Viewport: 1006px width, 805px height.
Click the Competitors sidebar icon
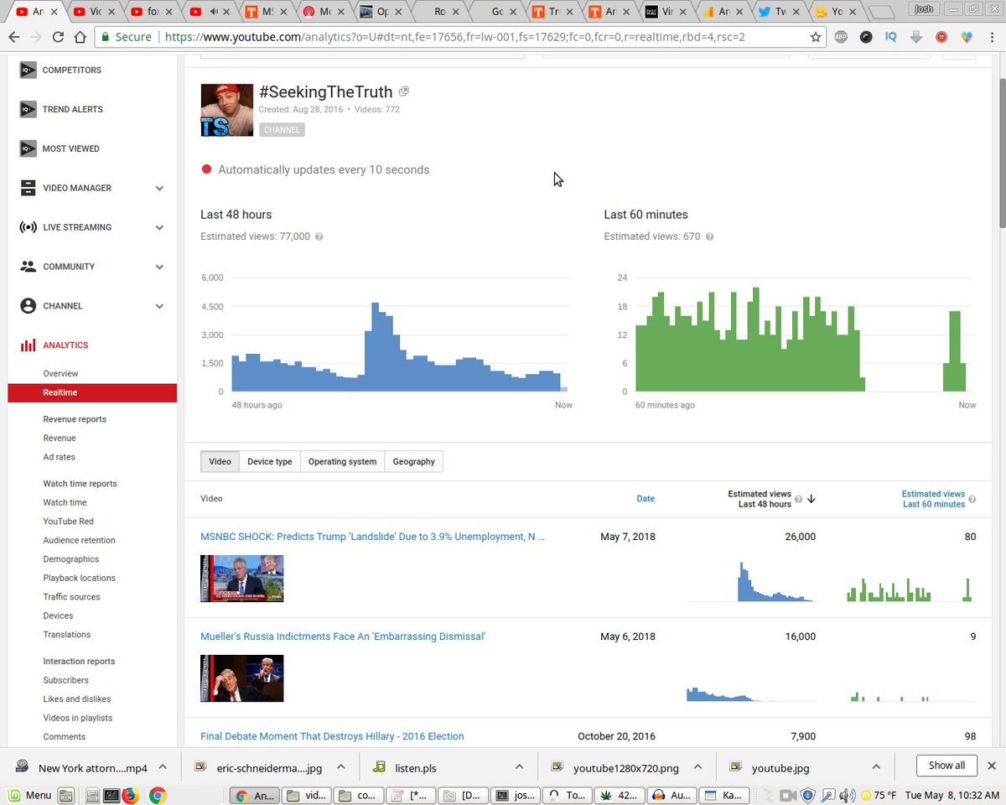coord(28,70)
